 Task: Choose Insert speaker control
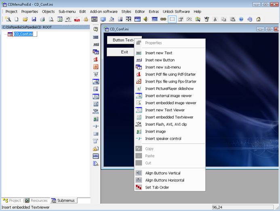pos(170,139)
